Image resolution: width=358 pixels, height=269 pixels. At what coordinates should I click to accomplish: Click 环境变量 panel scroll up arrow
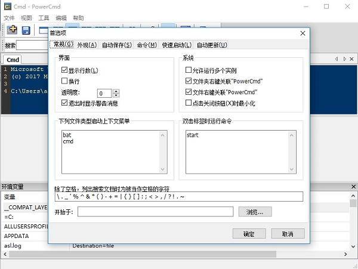[x=353, y=196]
